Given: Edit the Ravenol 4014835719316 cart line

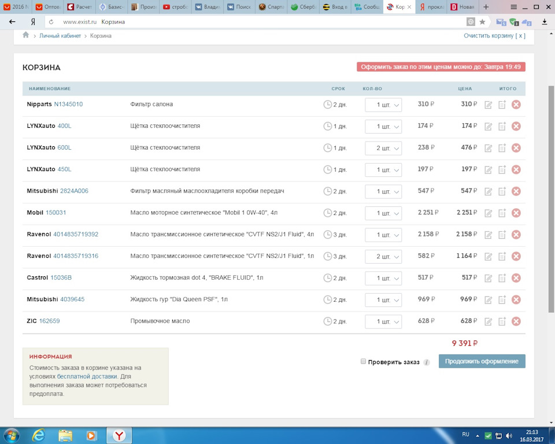Looking at the screenshot, I should 488,256.
